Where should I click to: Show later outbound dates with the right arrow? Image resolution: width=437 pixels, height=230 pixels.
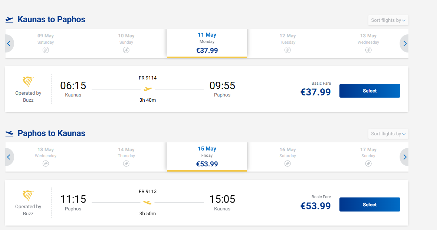[x=405, y=44]
